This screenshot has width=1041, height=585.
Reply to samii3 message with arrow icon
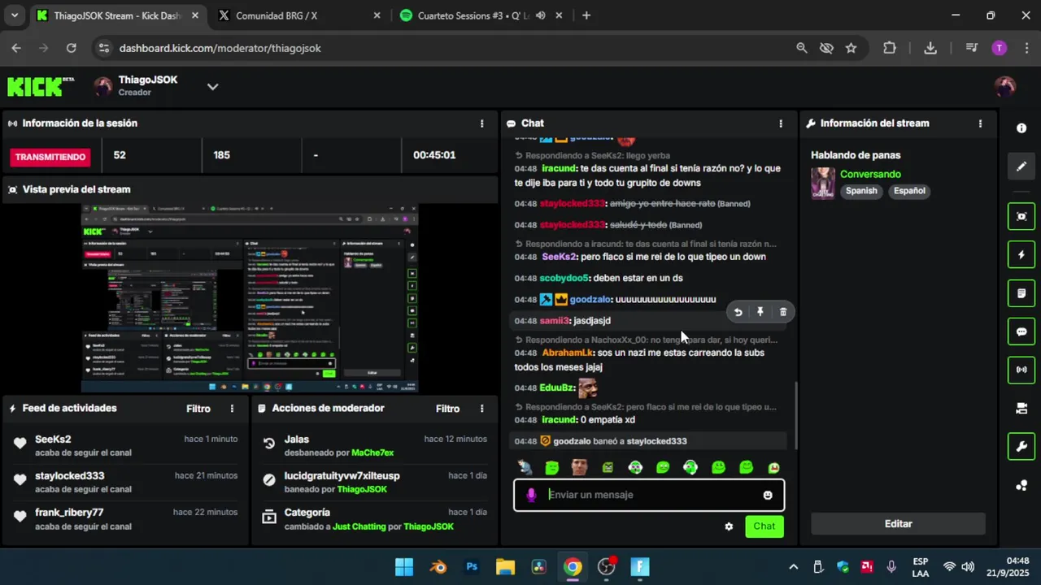click(738, 312)
